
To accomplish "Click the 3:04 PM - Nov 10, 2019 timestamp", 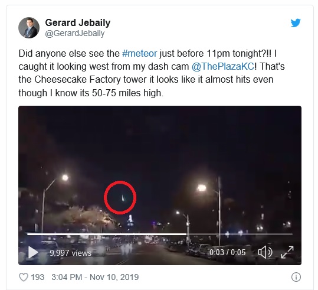I will tap(95, 277).
